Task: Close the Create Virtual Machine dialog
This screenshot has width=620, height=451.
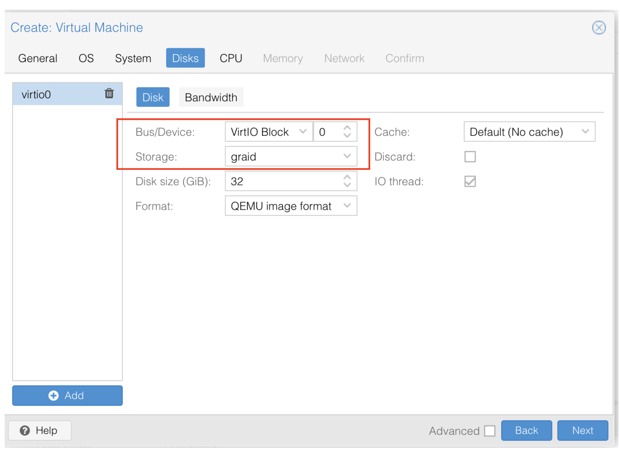Action: coord(599,27)
